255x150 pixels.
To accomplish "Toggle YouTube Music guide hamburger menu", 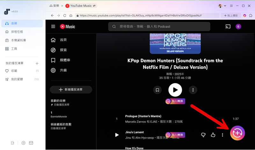I will (53, 26).
